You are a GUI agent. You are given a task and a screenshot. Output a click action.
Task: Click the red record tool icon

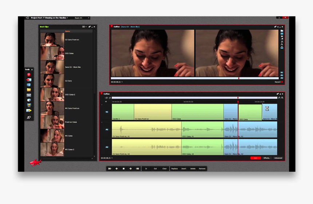[x=29, y=75]
